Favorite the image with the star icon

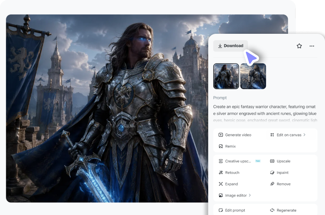tap(299, 46)
